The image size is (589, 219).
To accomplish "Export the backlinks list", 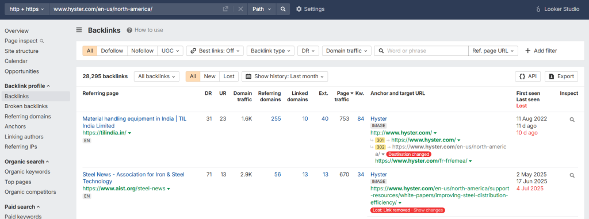I will [561, 76].
